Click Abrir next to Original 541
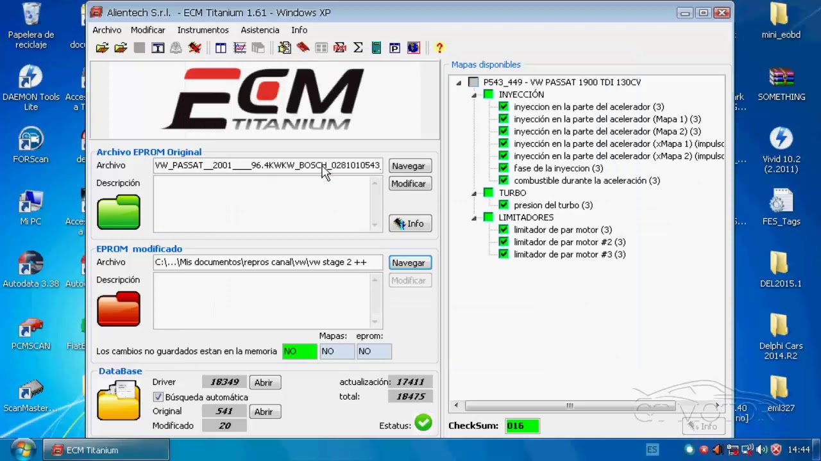821x461 pixels. pos(264,412)
